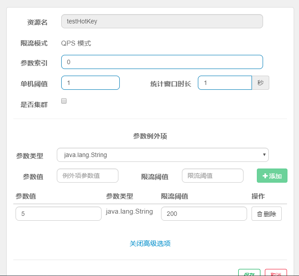Click the 关闭高级选项 link

pos(150,243)
